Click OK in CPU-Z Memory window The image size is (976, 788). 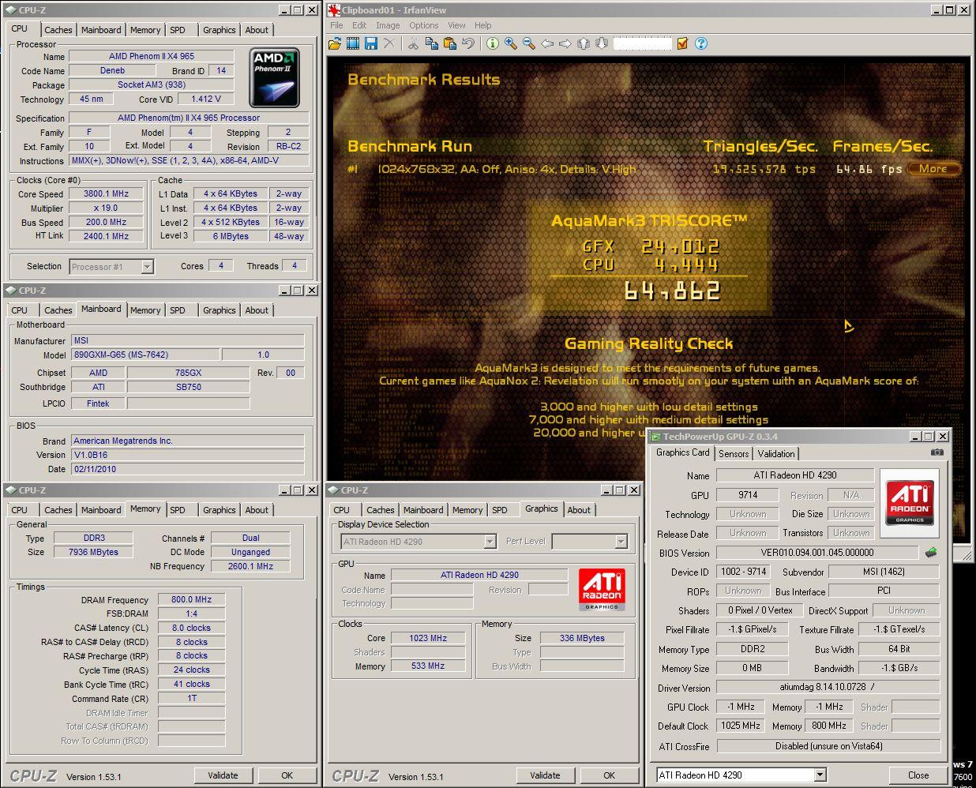click(x=287, y=775)
